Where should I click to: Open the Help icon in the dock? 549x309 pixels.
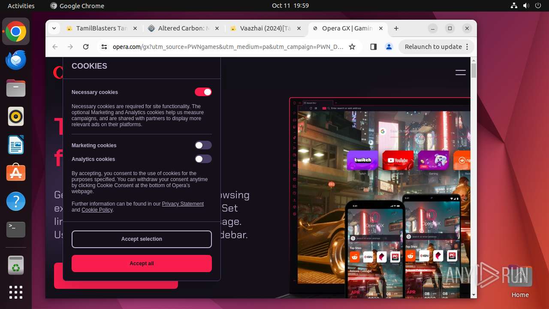pyautogui.click(x=16, y=201)
